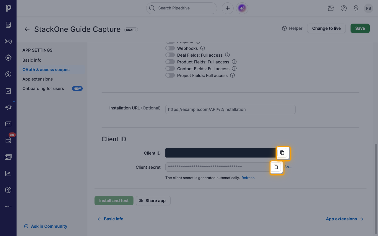Image resolution: width=378 pixels, height=236 pixels.
Task: Open the lightbulb tips icon
Action: pyautogui.click(x=356, y=8)
